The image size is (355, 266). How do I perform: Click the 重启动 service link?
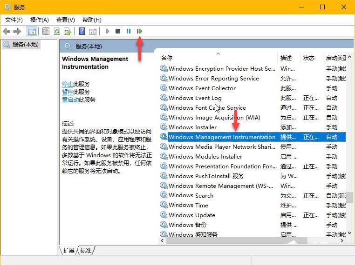[70, 100]
